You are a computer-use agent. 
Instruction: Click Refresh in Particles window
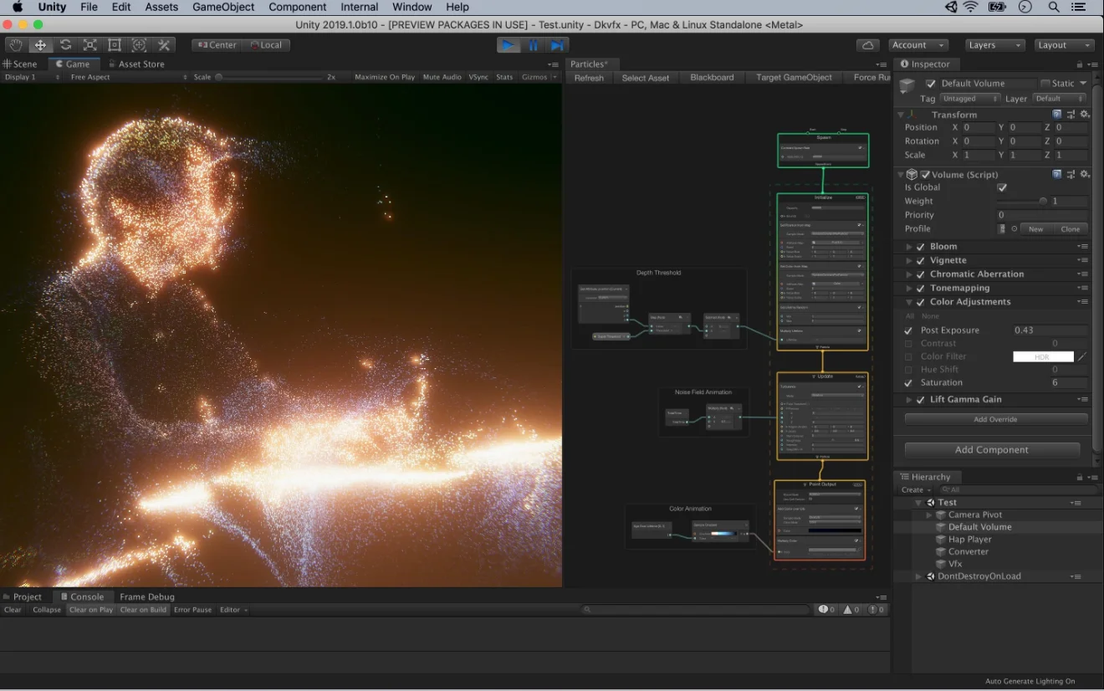(x=589, y=78)
